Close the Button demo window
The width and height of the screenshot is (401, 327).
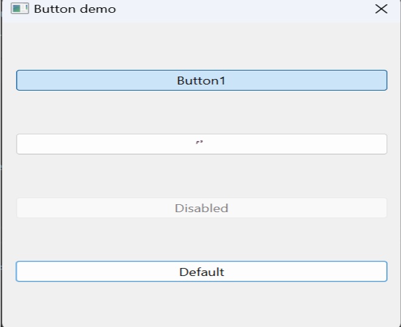(x=381, y=9)
